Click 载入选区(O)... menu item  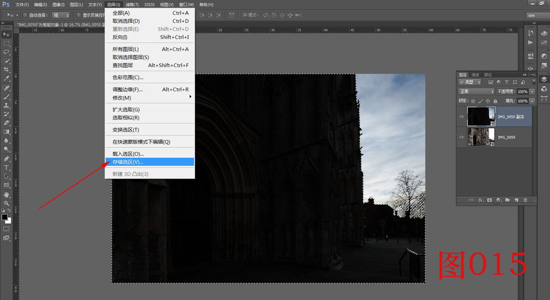150,154
